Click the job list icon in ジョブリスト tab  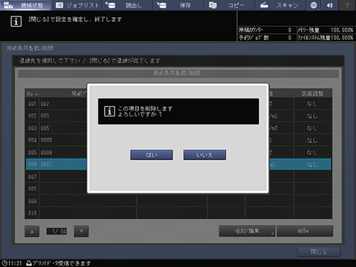coord(59,5)
